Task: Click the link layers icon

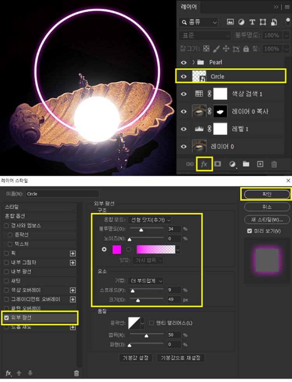Action: pos(190,164)
